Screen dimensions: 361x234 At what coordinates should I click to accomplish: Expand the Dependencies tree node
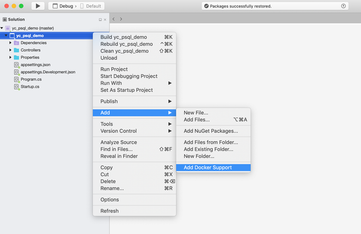(10, 43)
